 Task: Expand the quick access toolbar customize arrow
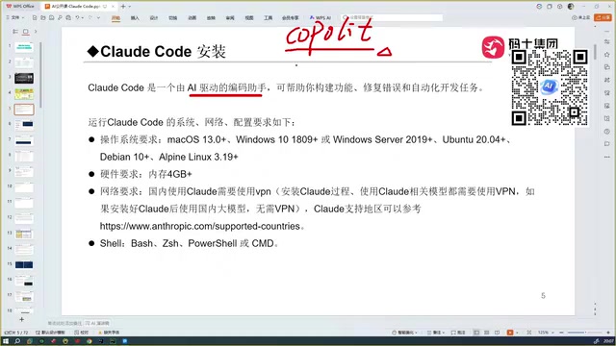(x=98, y=17)
